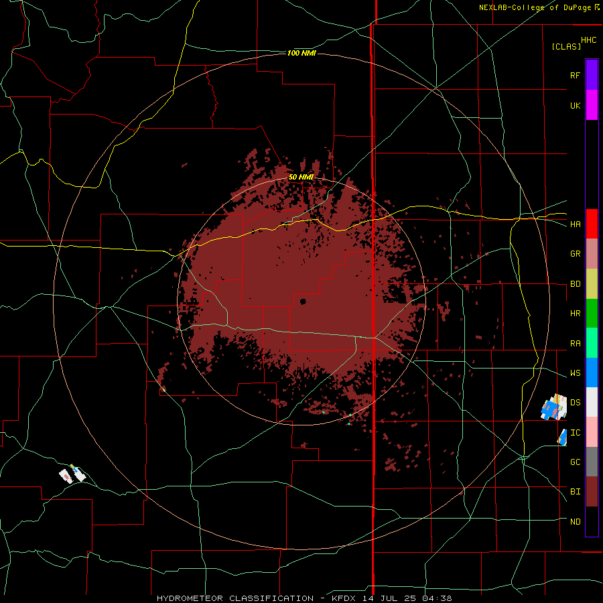Click the 100 NMI range ring label
Image resolution: width=603 pixels, height=603 pixels.
tap(301, 53)
